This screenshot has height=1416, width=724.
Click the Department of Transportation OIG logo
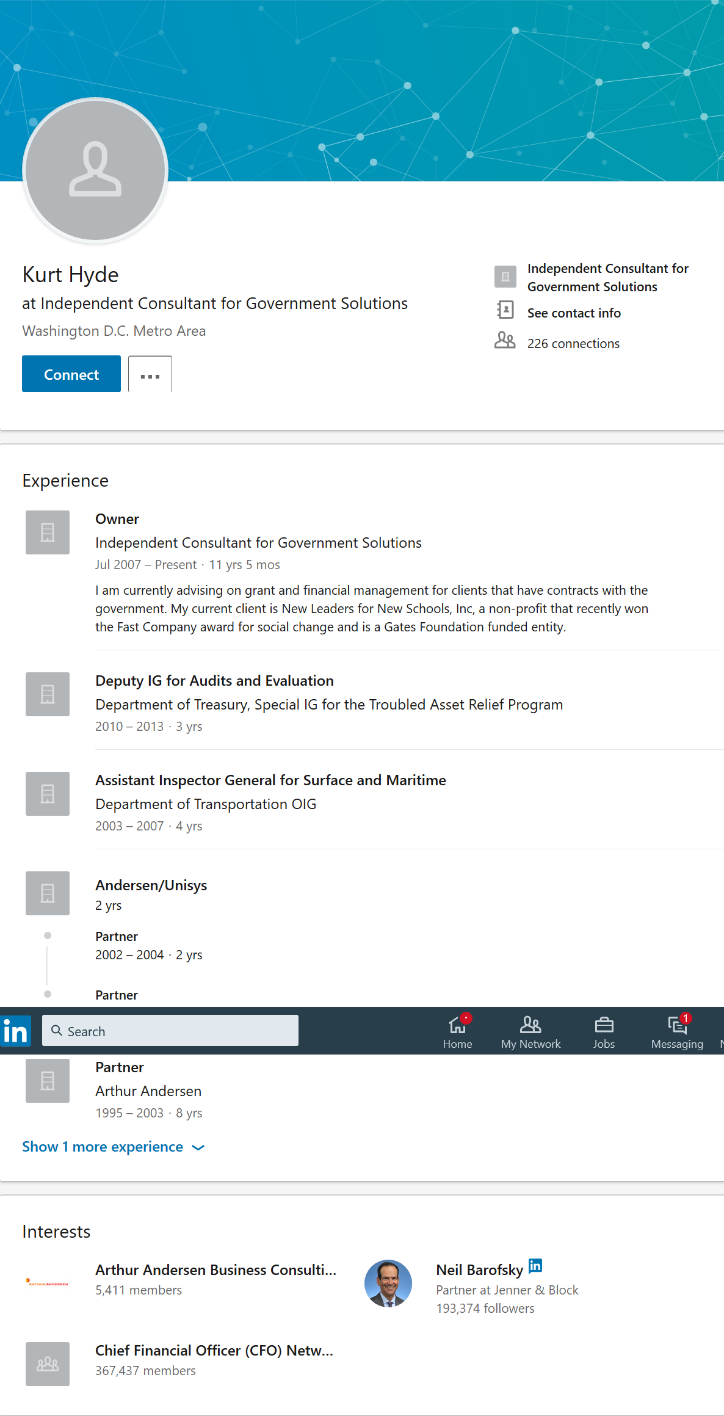48,794
